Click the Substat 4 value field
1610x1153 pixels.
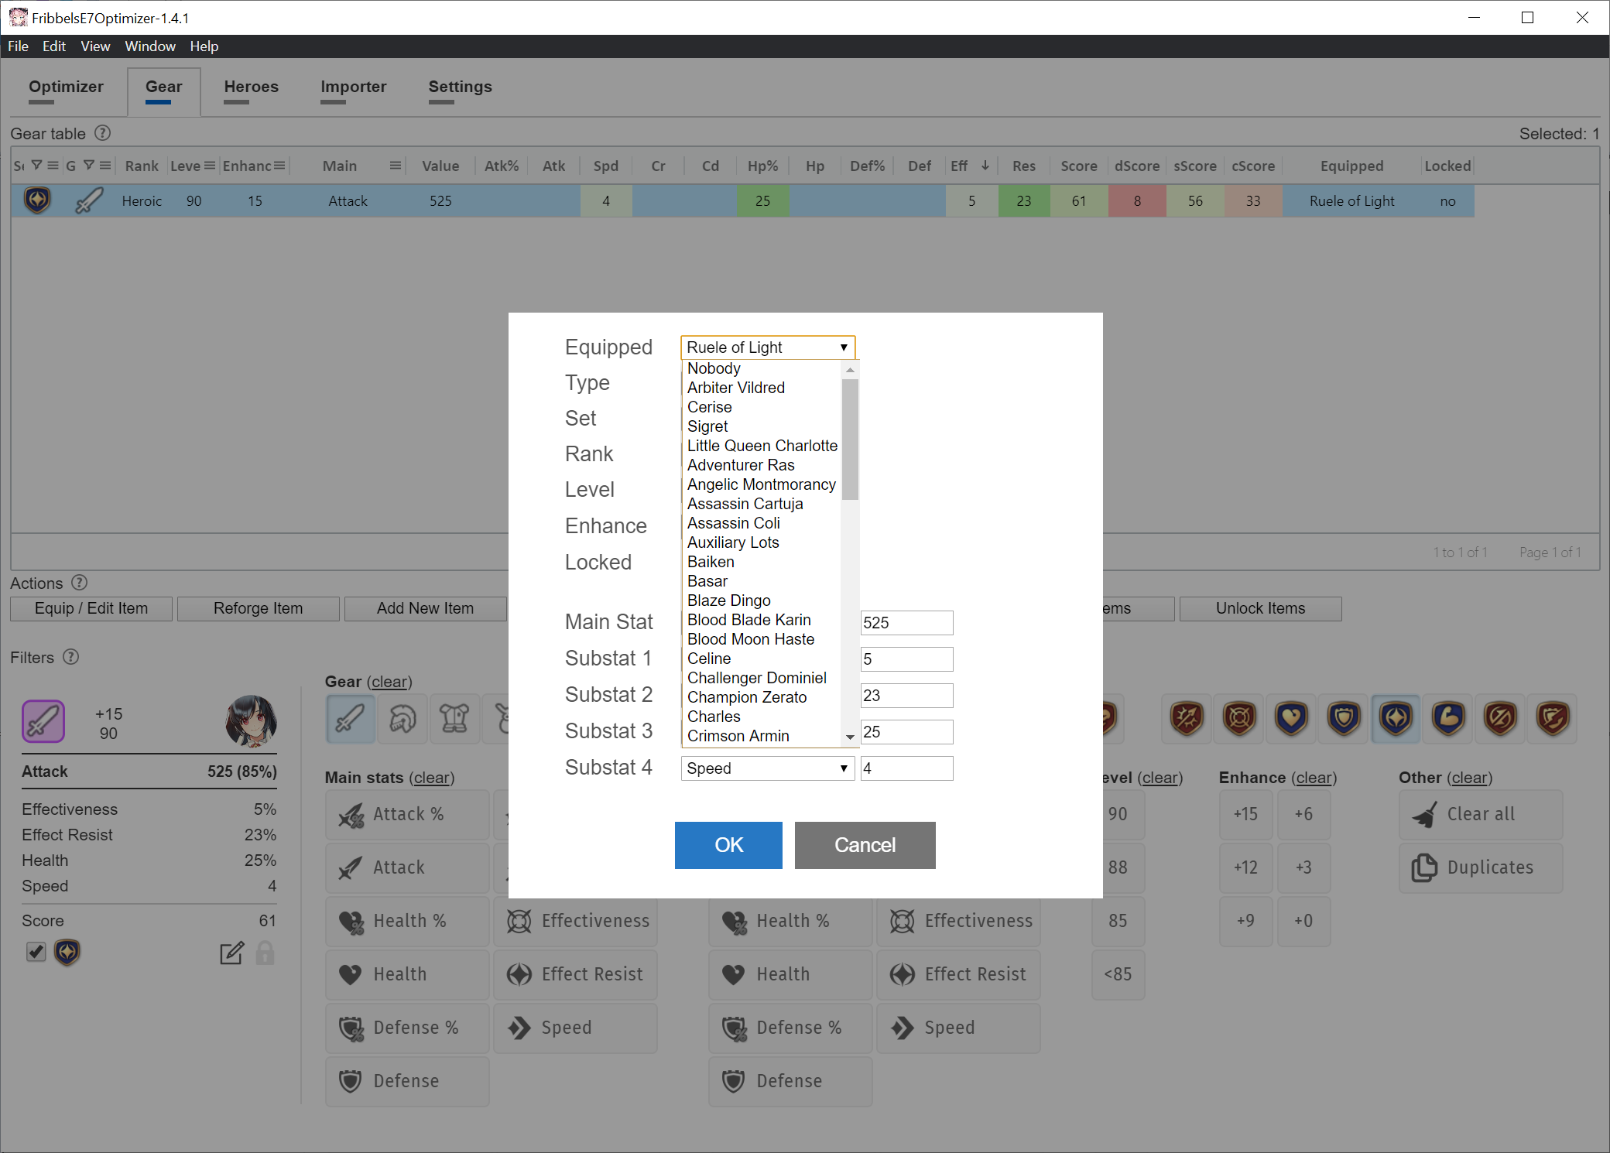click(x=906, y=768)
